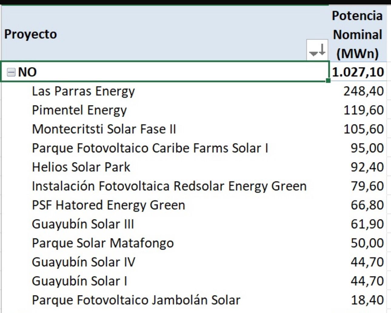Click Parque Fotovoltaico Jambolán Solar cell
Screen dimensions: 391x313
pos(136,300)
